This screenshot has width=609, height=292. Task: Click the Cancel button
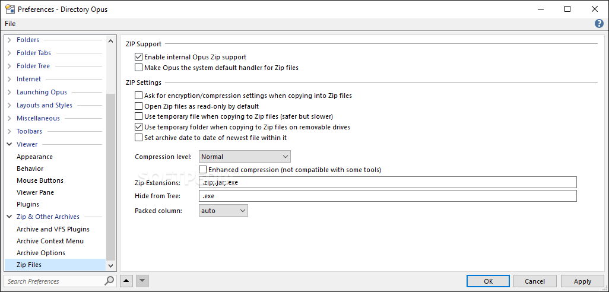(x=535, y=281)
